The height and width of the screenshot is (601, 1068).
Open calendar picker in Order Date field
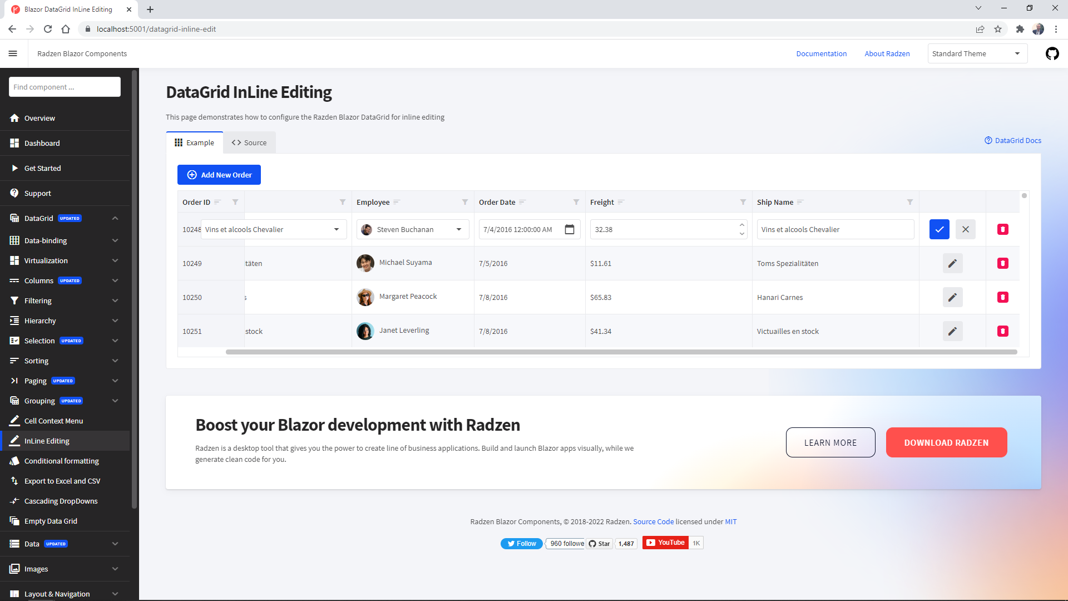point(569,229)
